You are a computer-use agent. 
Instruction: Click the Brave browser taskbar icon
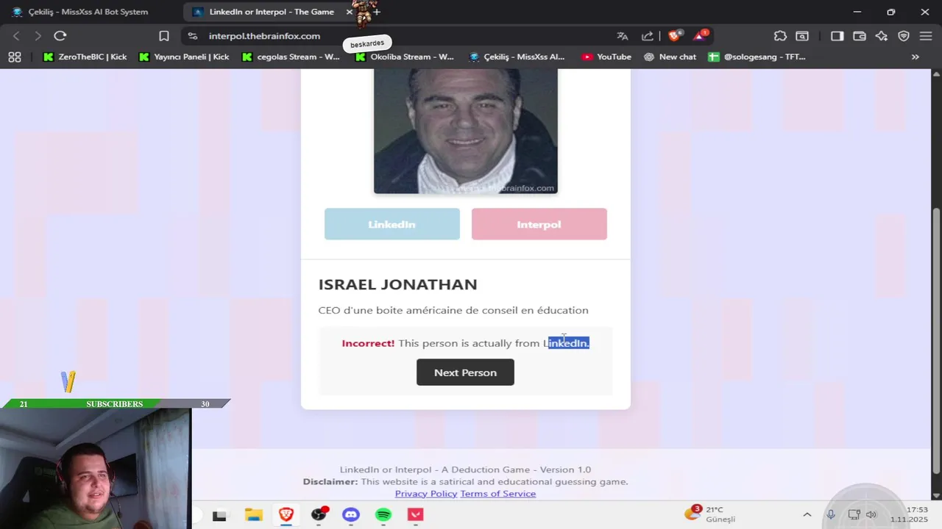tap(286, 515)
